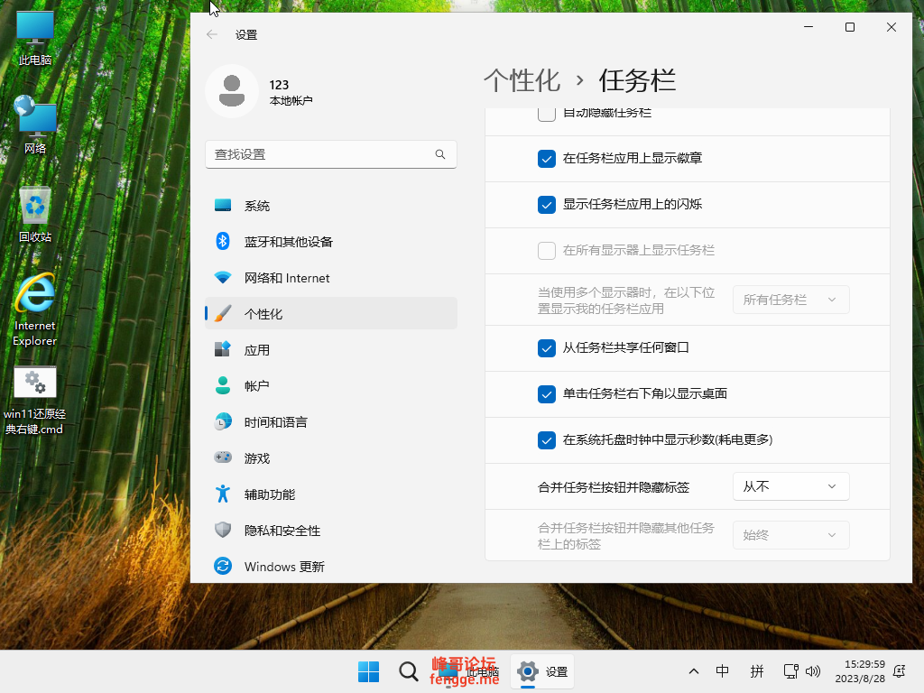The height and width of the screenshot is (693, 924).
Task: Click 个性化 breadcrumb link in header
Action: [x=522, y=80]
